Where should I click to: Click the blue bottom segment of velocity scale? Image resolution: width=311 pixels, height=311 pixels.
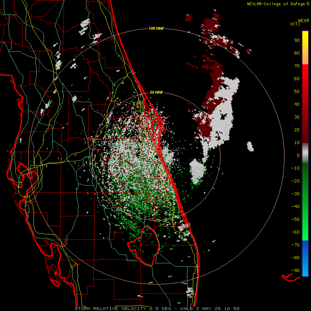point(305,258)
